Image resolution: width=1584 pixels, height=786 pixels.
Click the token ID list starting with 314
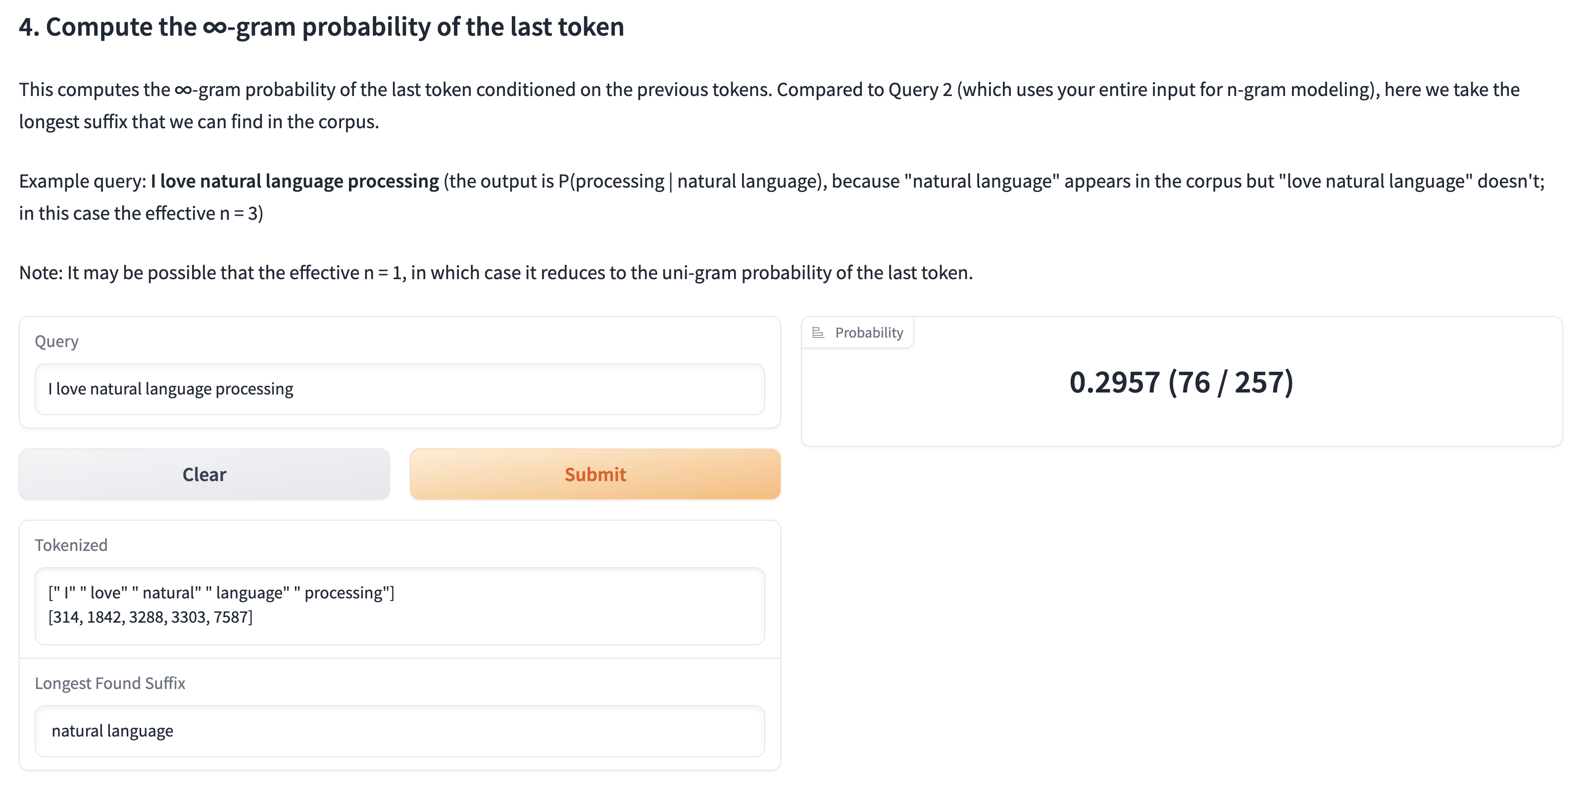click(x=150, y=617)
